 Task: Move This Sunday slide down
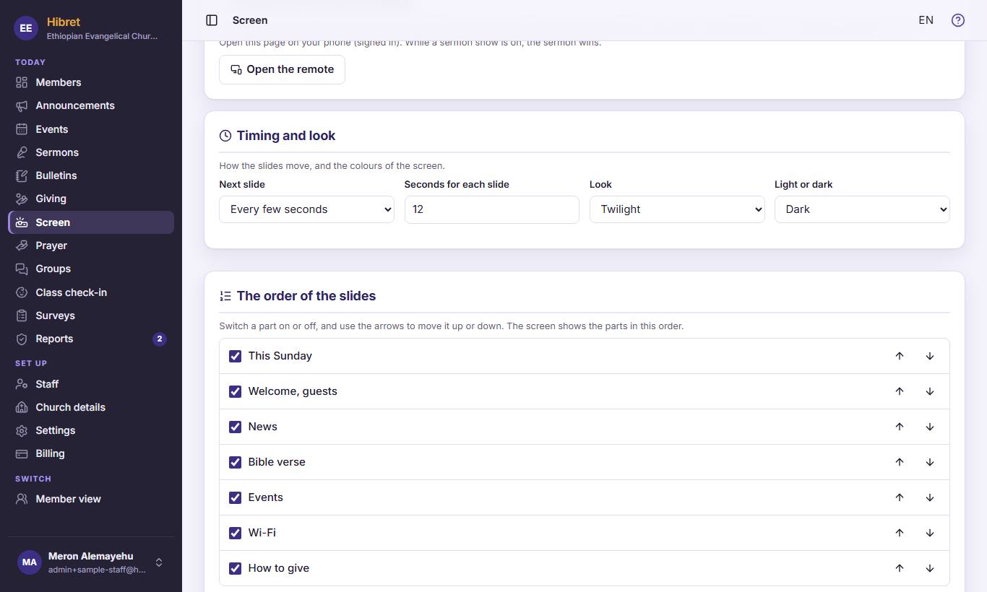click(x=930, y=356)
